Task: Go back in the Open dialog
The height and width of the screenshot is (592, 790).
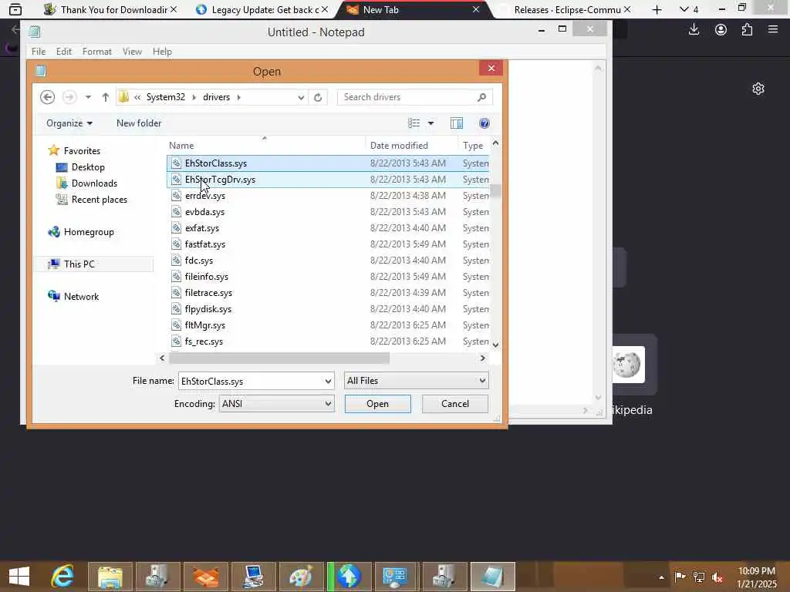Action: (47, 97)
